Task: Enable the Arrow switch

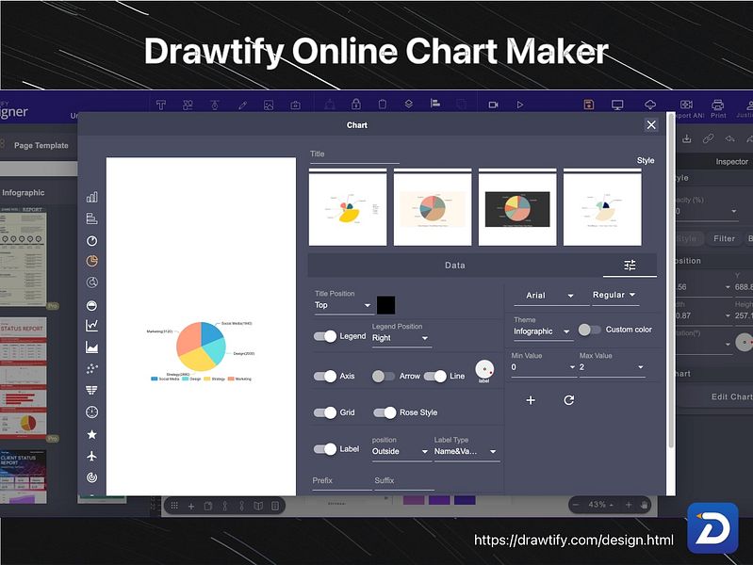Action: (x=384, y=377)
